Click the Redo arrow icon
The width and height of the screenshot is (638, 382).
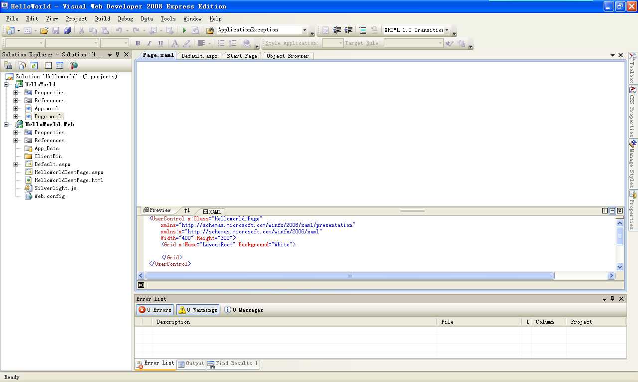(136, 30)
